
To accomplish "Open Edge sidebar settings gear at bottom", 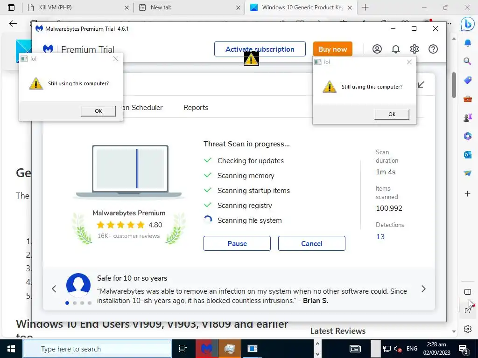I will pyautogui.click(x=468, y=329).
